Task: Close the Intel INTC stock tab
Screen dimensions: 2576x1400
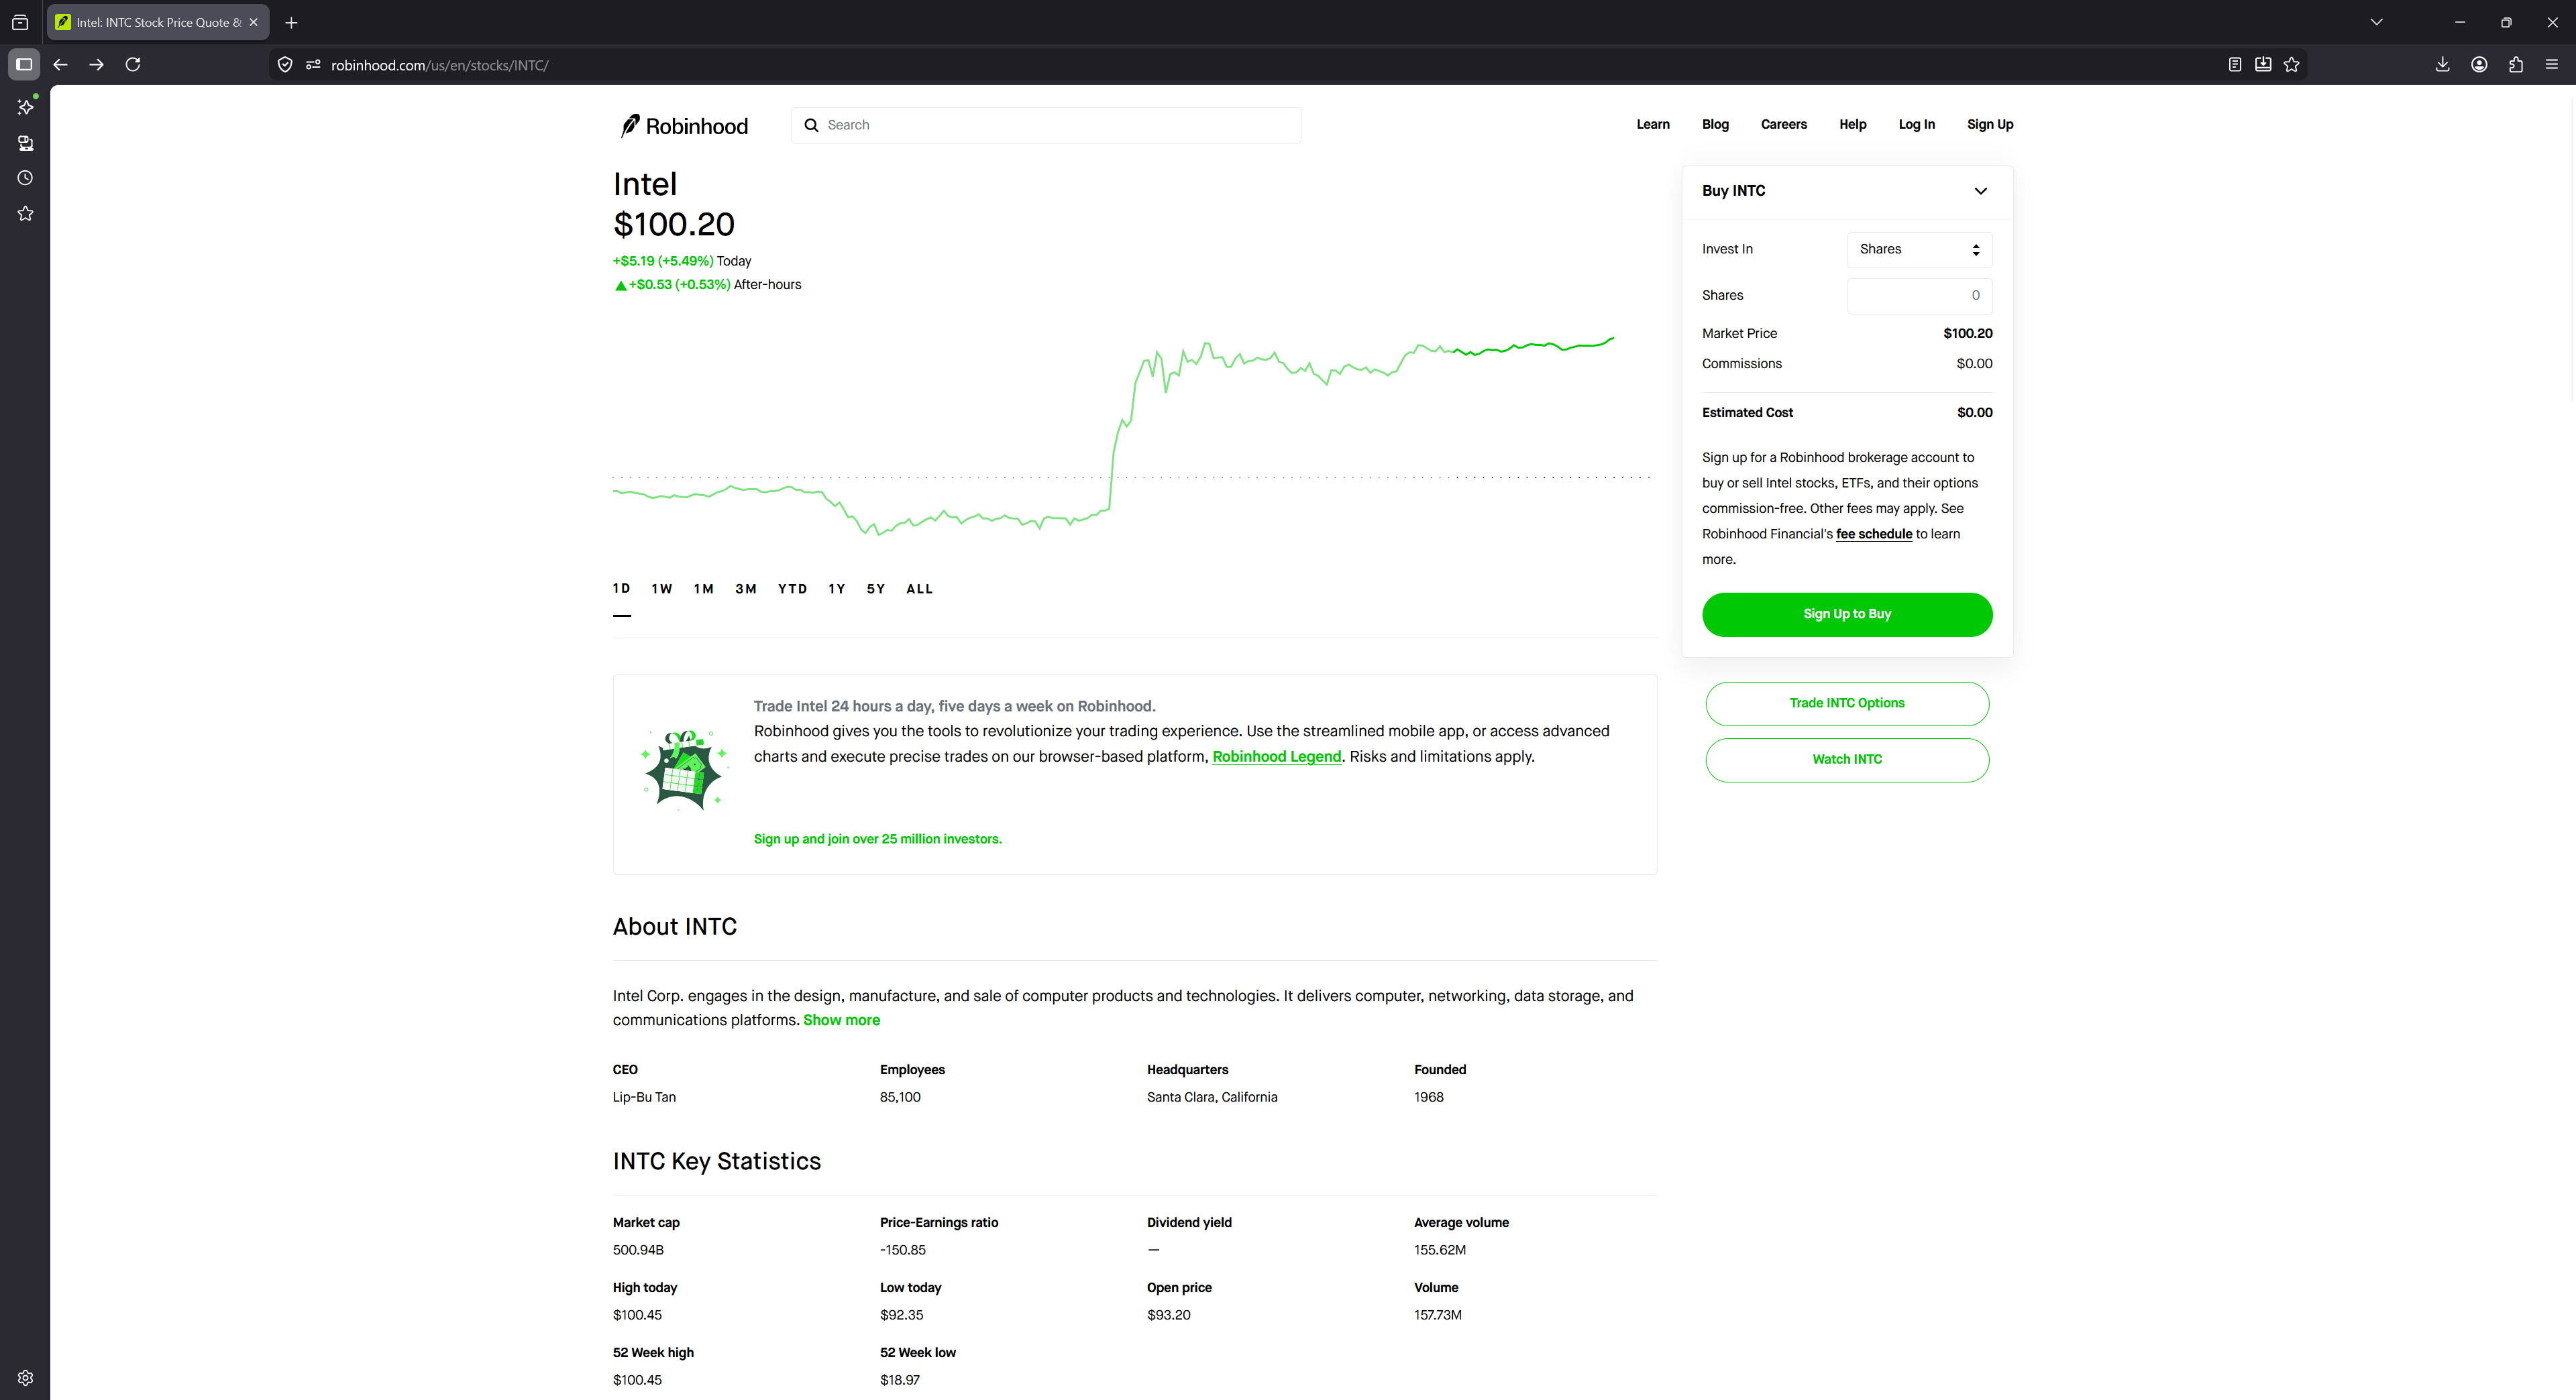Action: point(254,22)
